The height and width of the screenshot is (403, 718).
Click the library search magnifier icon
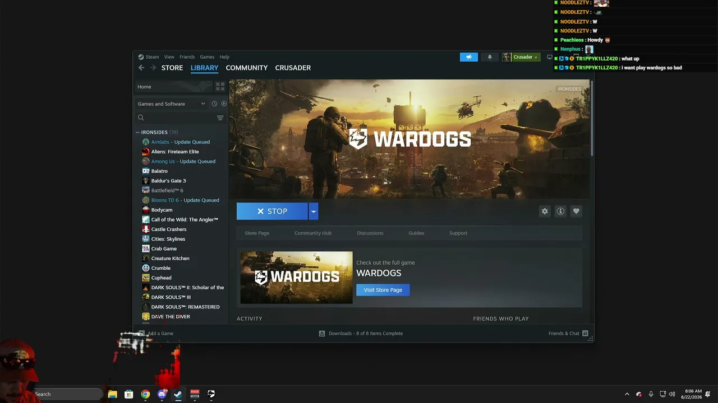pyautogui.click(x=141, y=118)
